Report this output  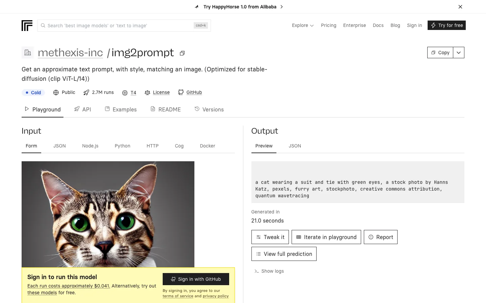click(x=381, y=237)
